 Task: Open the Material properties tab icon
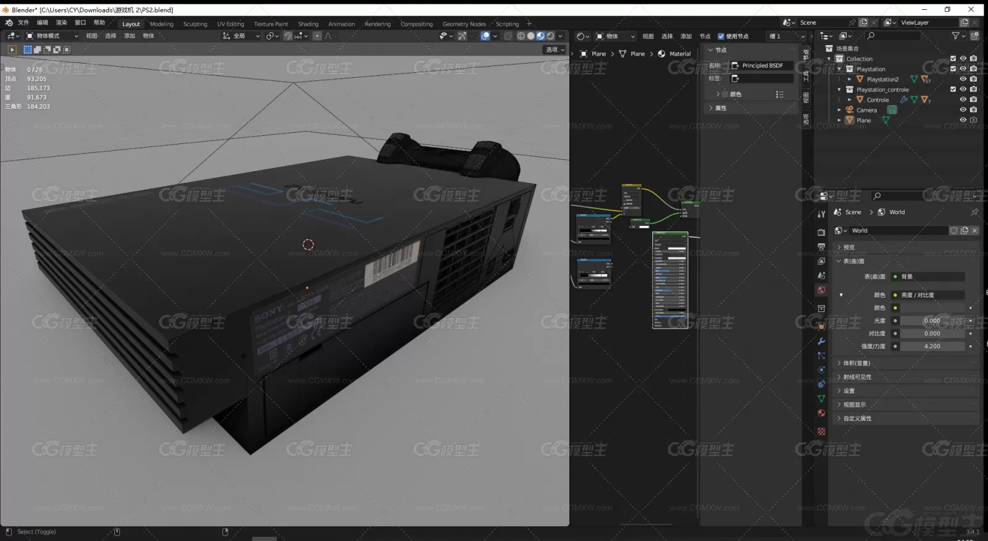pos(821,413)
